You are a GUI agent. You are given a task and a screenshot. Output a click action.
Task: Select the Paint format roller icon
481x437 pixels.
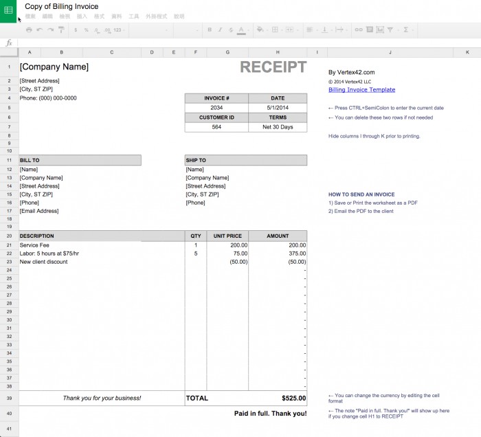[61, 30]
